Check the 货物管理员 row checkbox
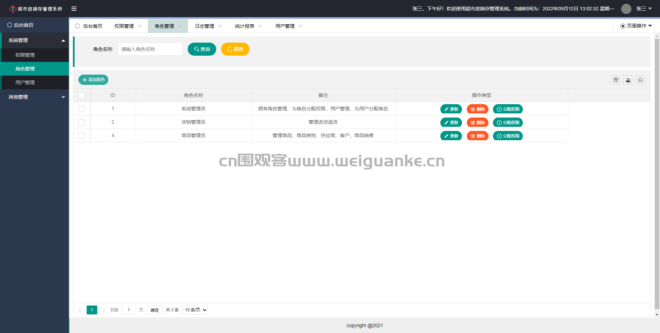Screen dimensions: 660x333 tap(81, 122)
